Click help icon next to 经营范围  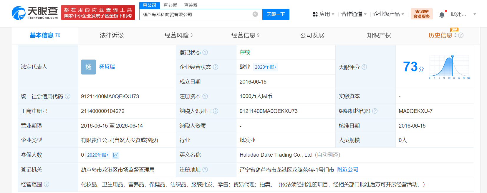point(47,184)
